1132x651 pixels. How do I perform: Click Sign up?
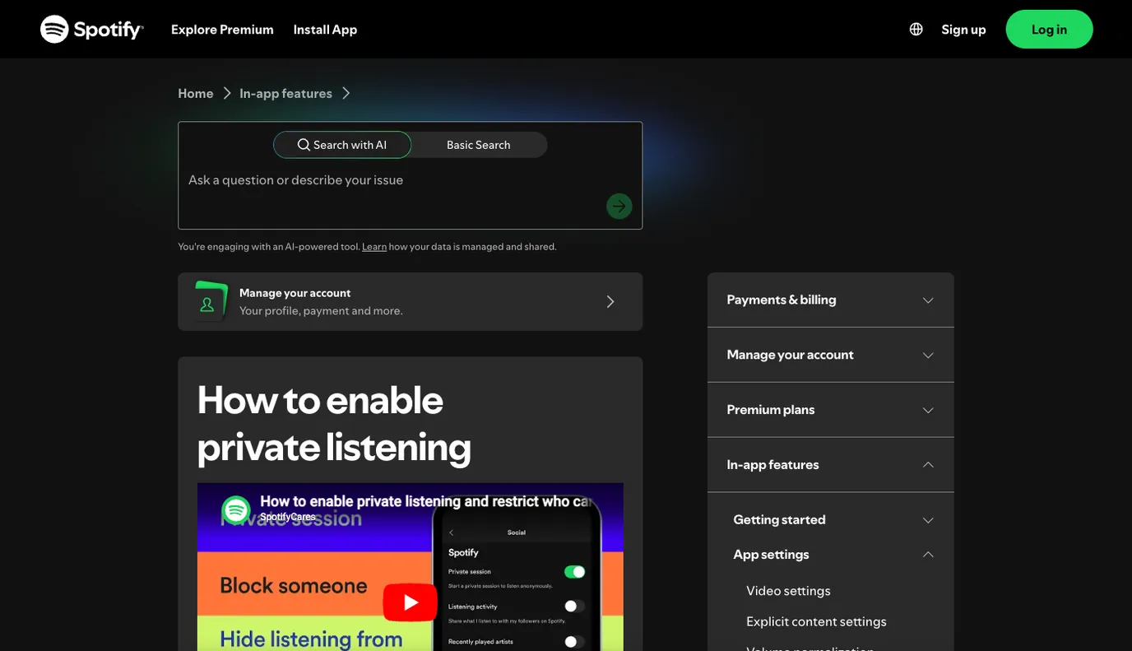point(963,29)
